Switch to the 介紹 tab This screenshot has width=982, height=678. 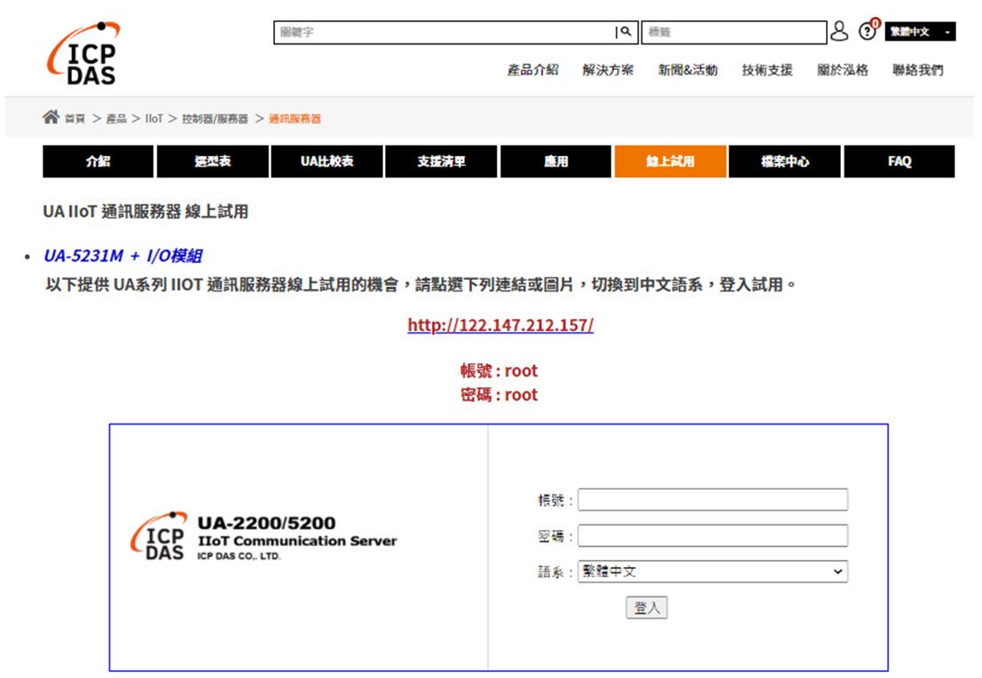[x=98, y=161]
